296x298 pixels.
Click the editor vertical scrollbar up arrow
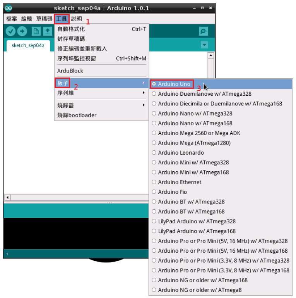coord(210,55)
